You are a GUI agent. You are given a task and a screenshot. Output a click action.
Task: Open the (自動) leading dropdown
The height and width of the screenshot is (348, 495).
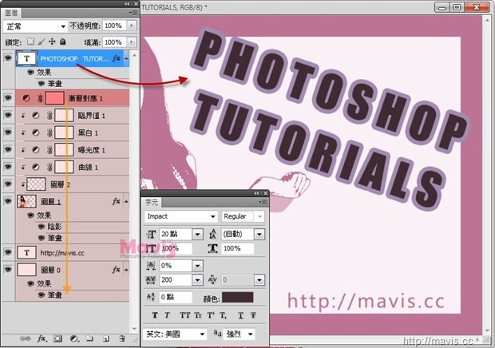pyautogui.click(x=259, y=234)
